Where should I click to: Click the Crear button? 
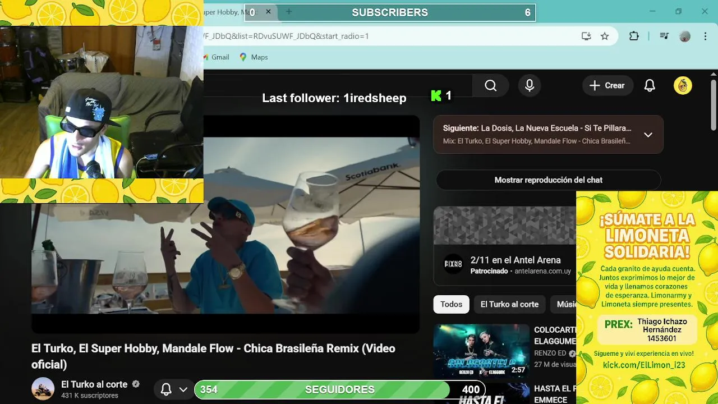(607, 85)
